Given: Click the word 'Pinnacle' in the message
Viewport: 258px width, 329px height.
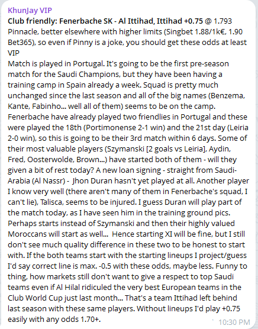Looking at the screenshot, I should pos(22,32).
